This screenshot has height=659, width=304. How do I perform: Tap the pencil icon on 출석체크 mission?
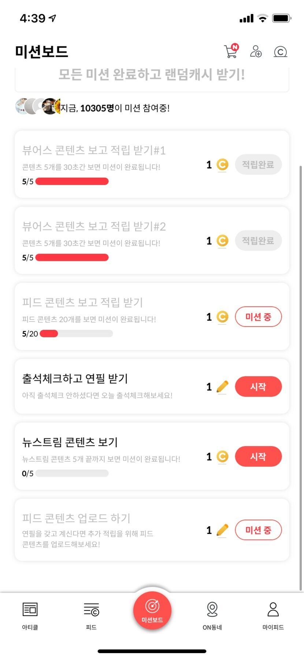222,387
